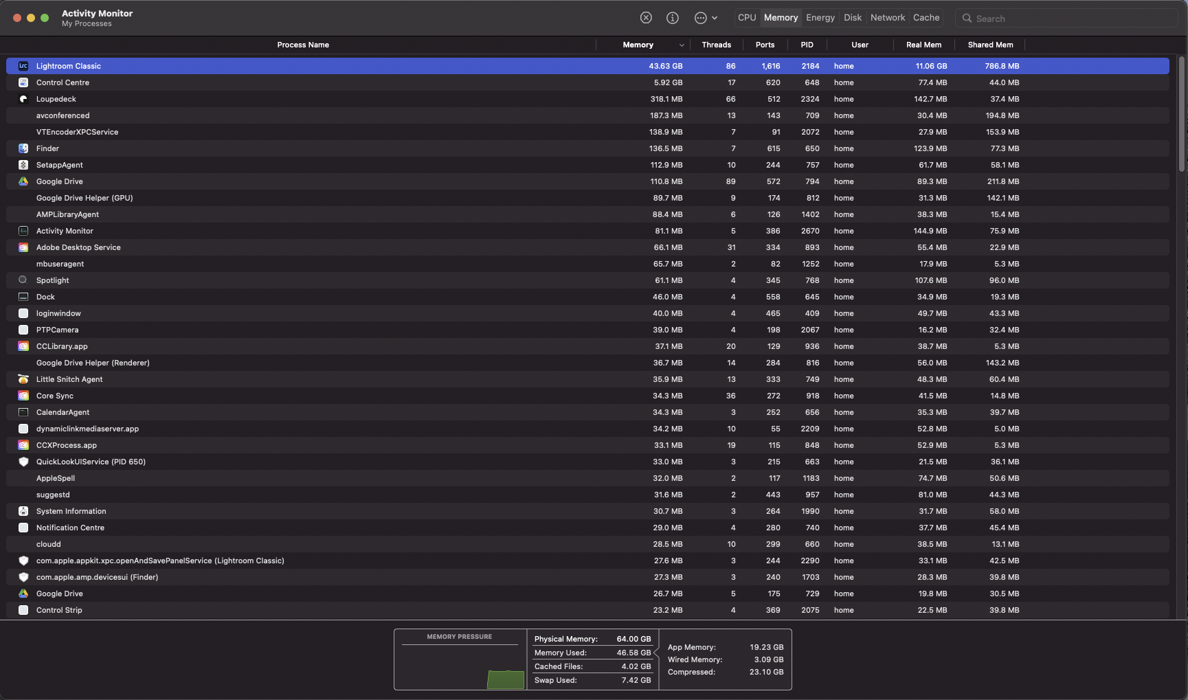Screen dimensions: 1188x700
Task: Click the Adobe Desktop Service icon
Action: tap(23, 247)
